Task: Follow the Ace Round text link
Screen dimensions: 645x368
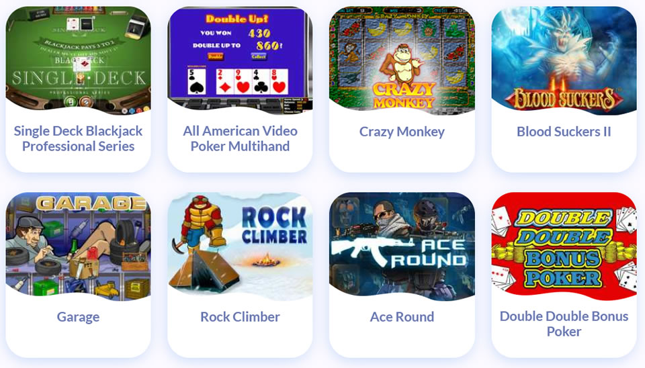Action: point(402,317)
